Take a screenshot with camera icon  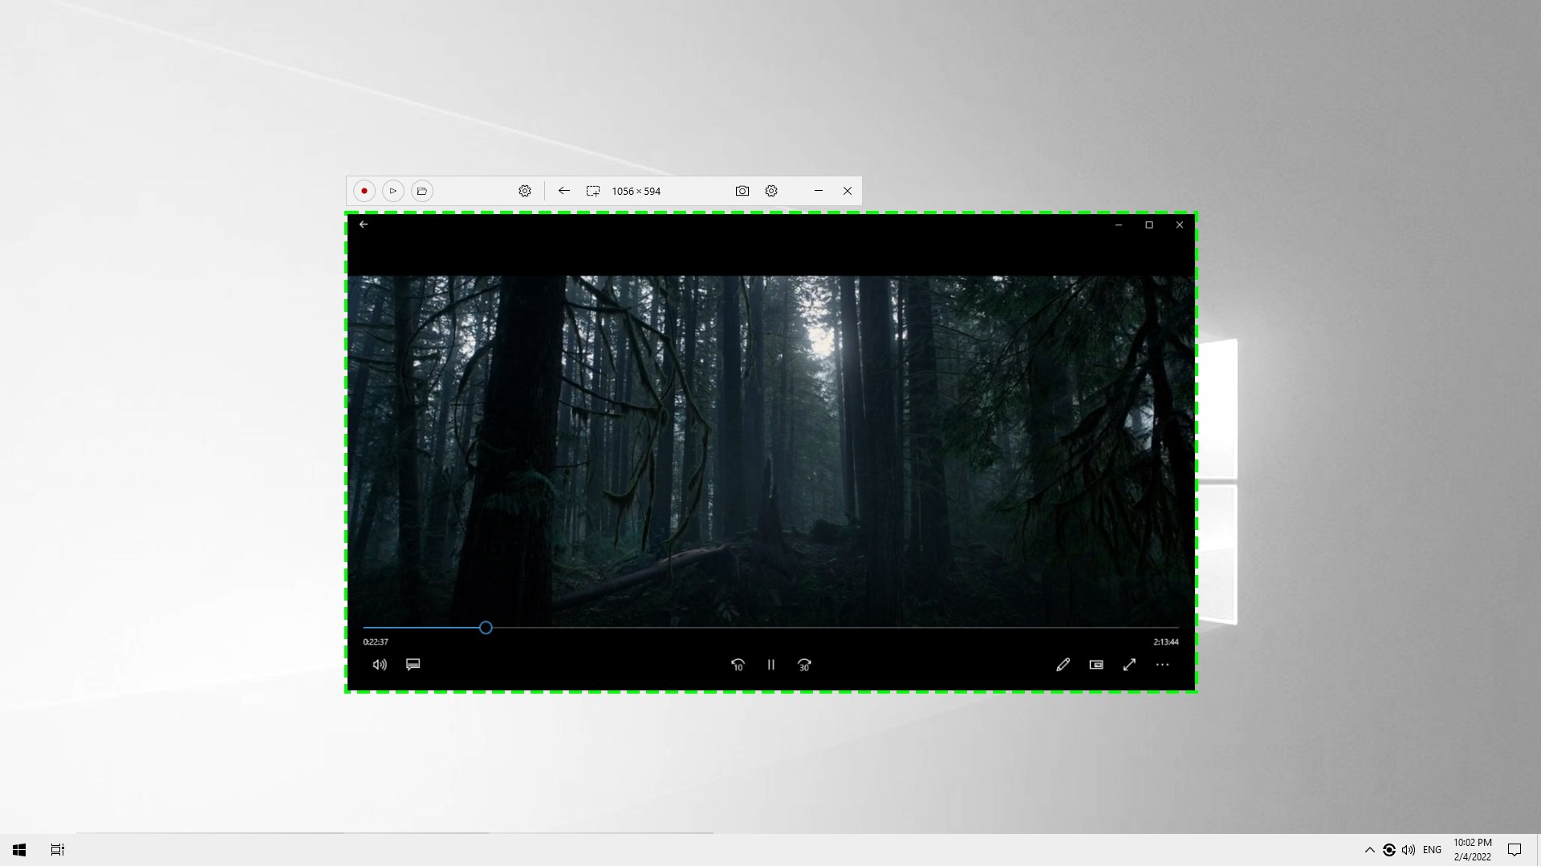742,191
